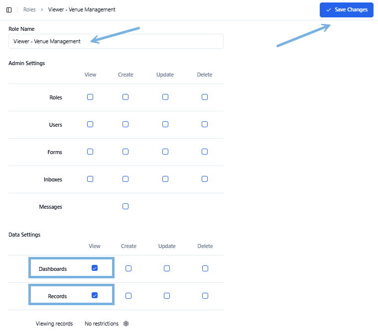Enable Create permission for Users
The width and height of the screenshot is (378, 332).
pyautogui.click(x=126, y=124)
